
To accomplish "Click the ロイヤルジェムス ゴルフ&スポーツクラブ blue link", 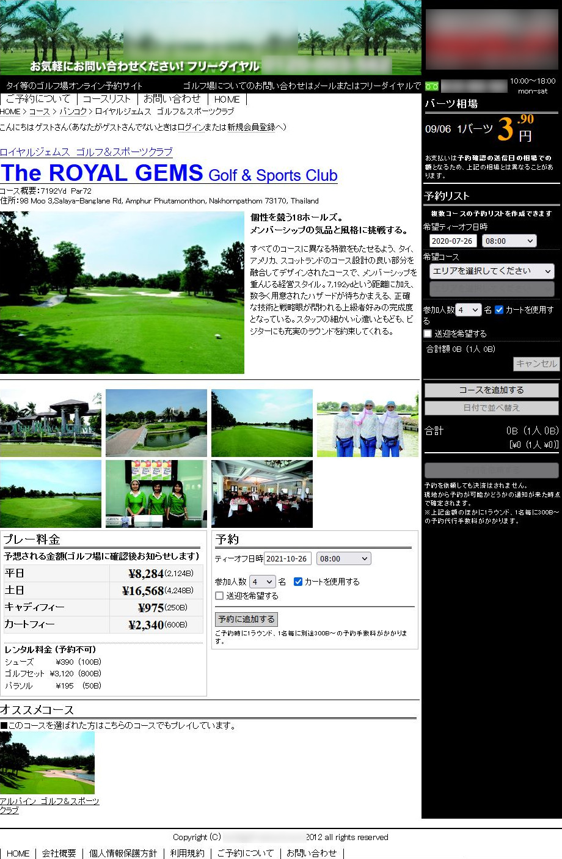I will click(x=86, y=152).
